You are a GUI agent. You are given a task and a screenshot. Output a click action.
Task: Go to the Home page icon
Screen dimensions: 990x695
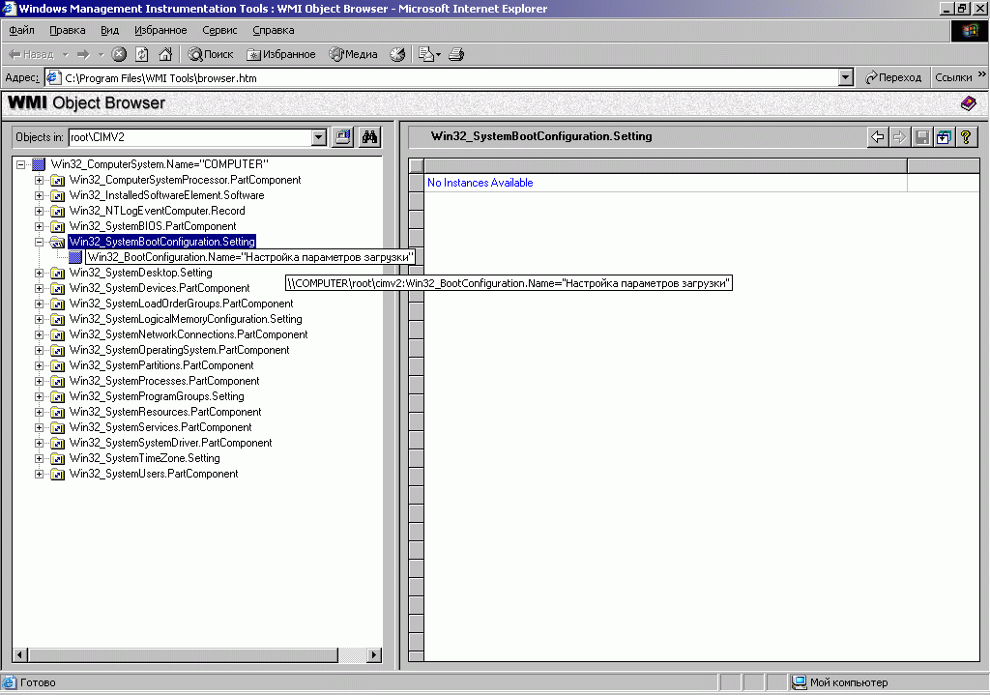(x=165, y=55)
